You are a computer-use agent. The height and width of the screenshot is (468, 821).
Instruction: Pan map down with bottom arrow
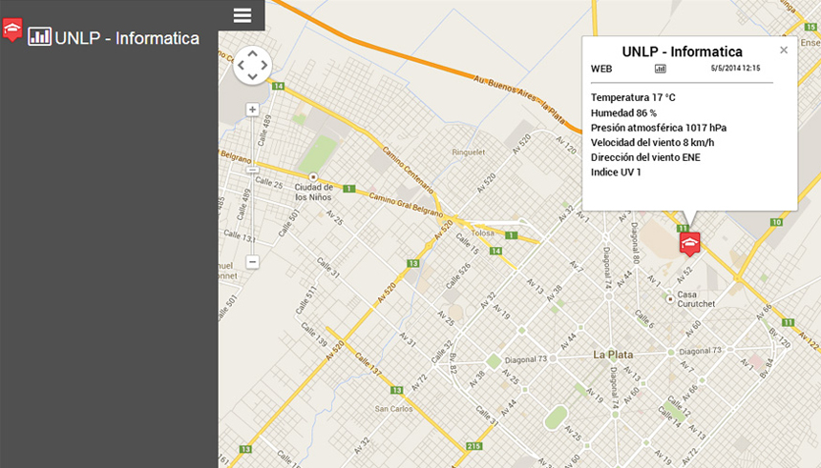252,77
